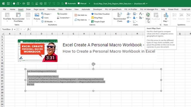Click Get Add-ins
The height and width of the screenshot is (107, 191).
pos(81,15)
